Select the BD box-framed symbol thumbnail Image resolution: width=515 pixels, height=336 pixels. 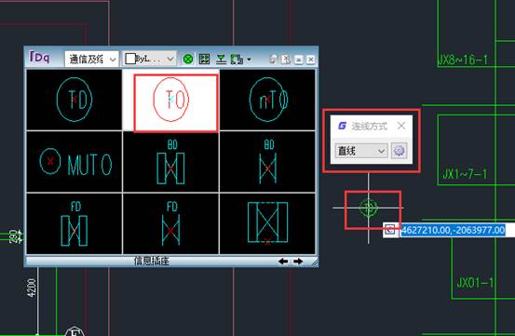point(170,162)
